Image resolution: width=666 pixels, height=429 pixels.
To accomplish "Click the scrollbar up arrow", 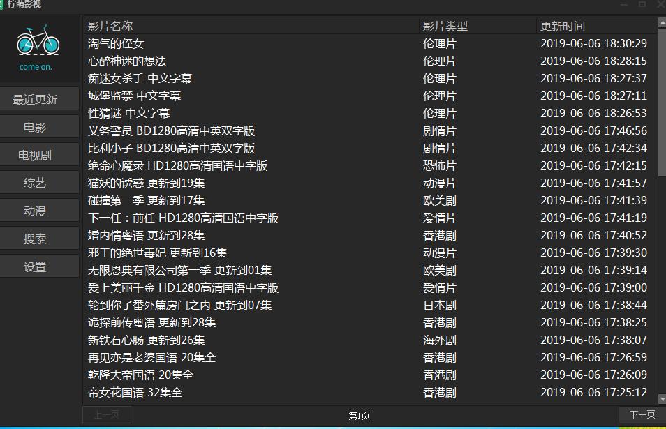I will (x=662, y=22).
